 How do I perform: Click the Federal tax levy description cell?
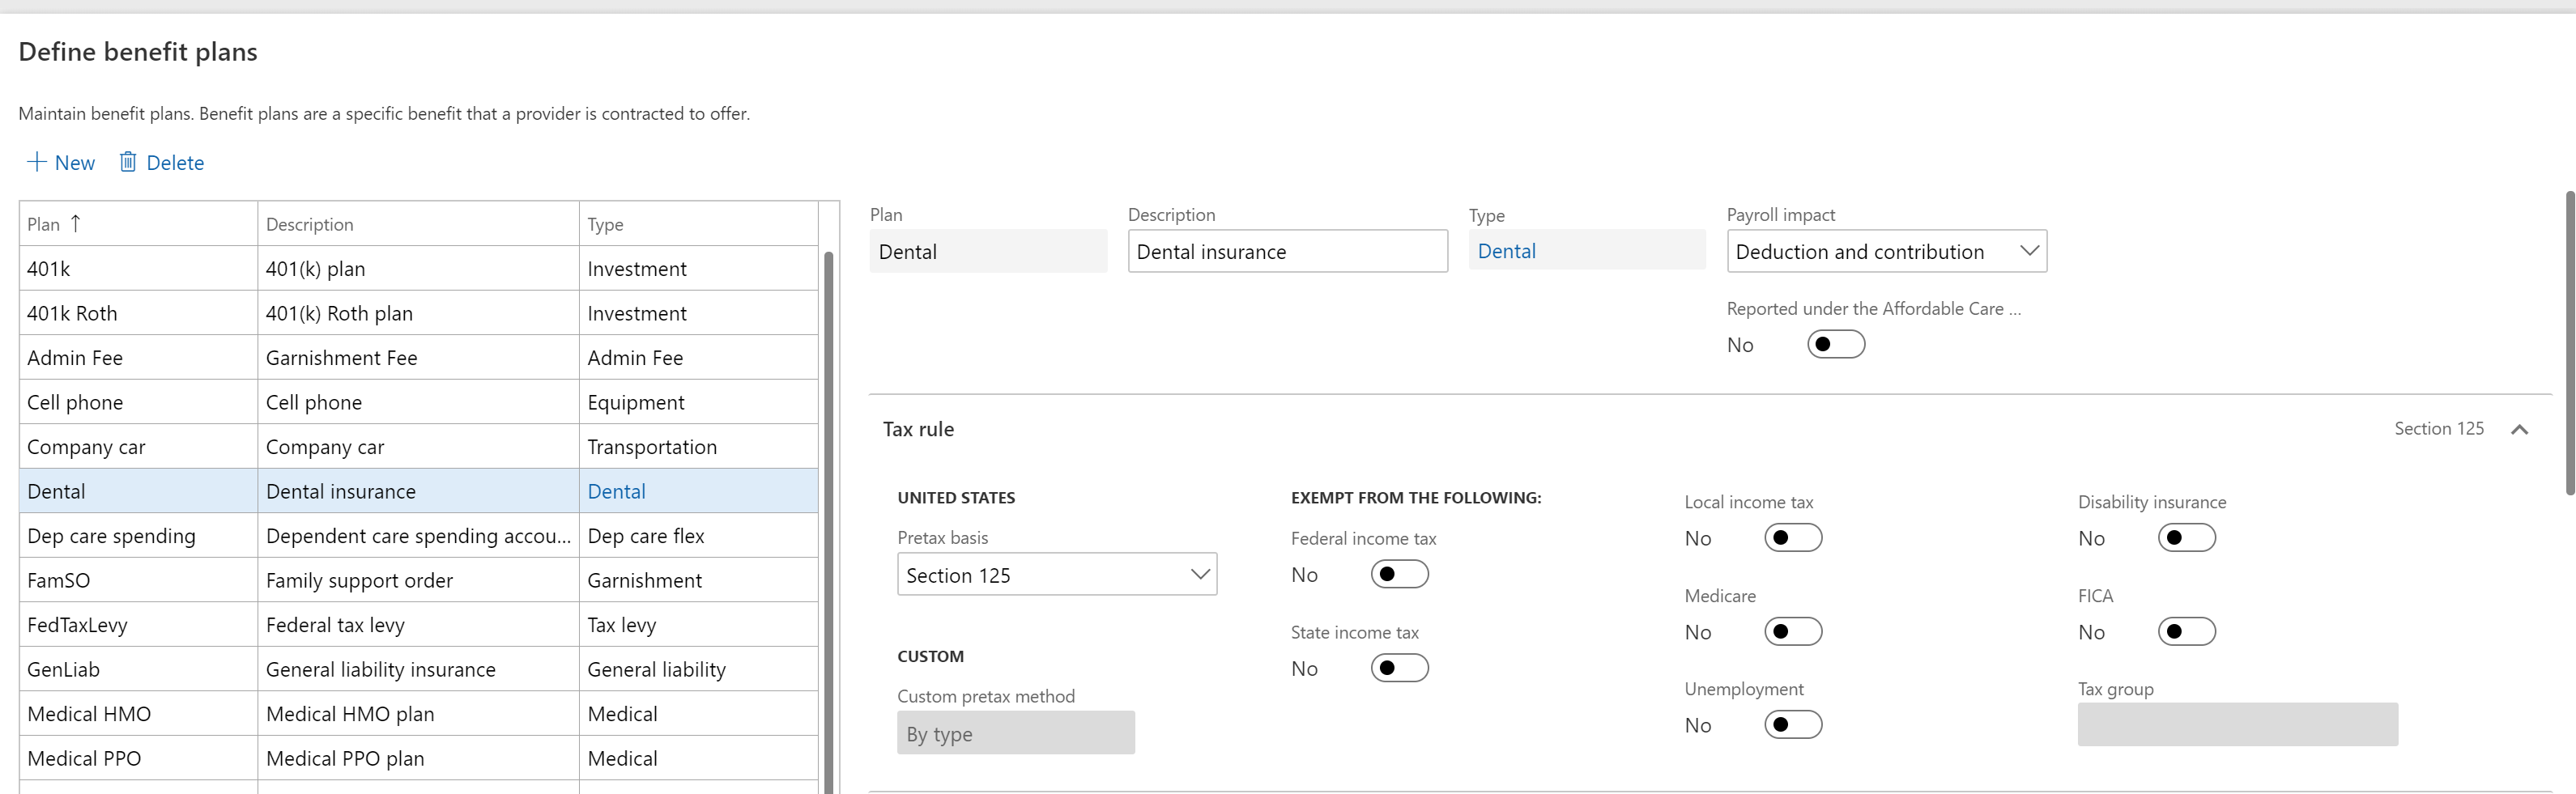(418, 624)
